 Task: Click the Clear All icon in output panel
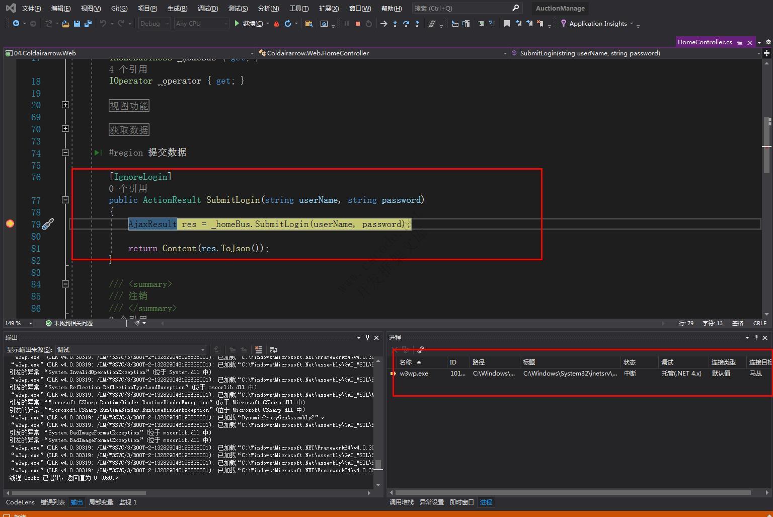click(x=258, y=349)
